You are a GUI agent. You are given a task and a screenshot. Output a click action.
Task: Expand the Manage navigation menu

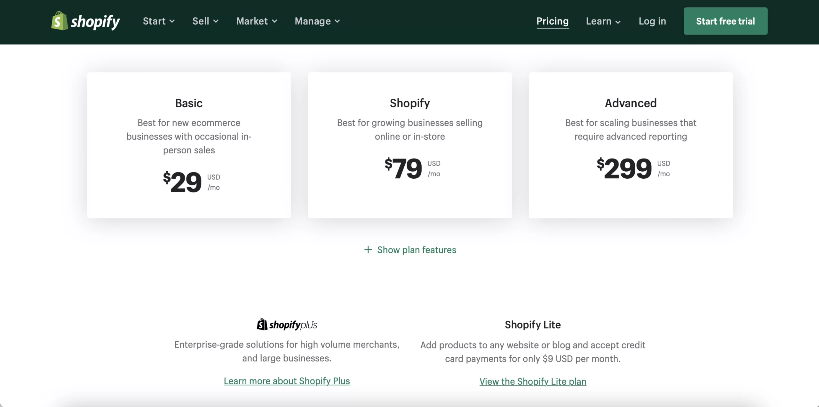click(313, 21)
